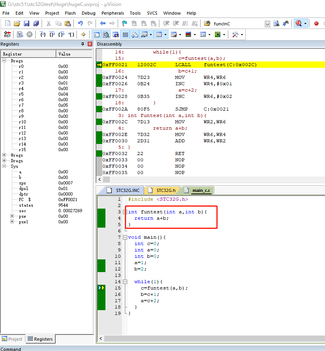Screen dimensions: 325x351
Task: Select the Registers panel tab
Action: click(x=40, y=339)
